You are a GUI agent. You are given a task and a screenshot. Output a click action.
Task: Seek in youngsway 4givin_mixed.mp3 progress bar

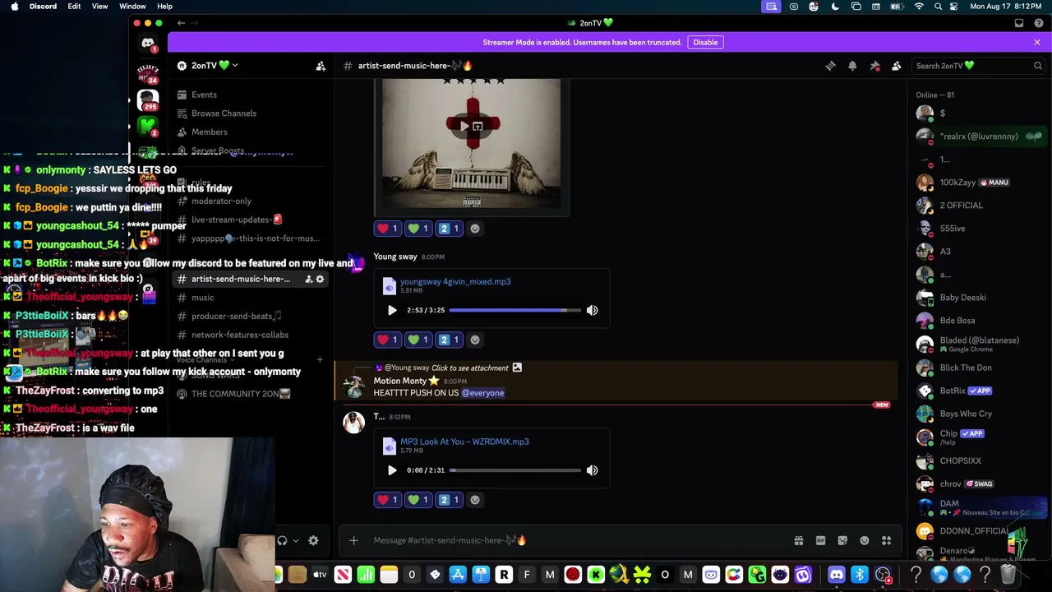click(515, 310)
